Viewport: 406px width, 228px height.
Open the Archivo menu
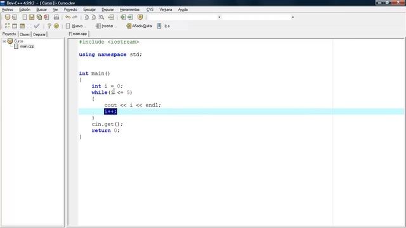pyautogui.click(x=7, y=9)
